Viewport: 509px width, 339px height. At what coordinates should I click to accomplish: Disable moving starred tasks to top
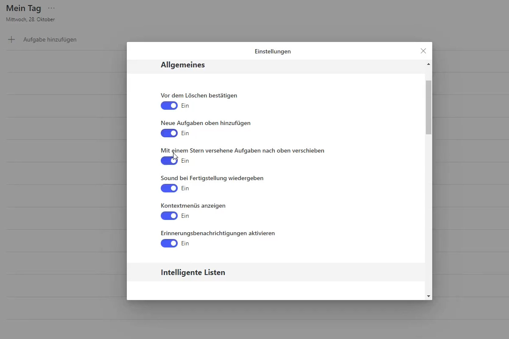click(x=169, y=161)
